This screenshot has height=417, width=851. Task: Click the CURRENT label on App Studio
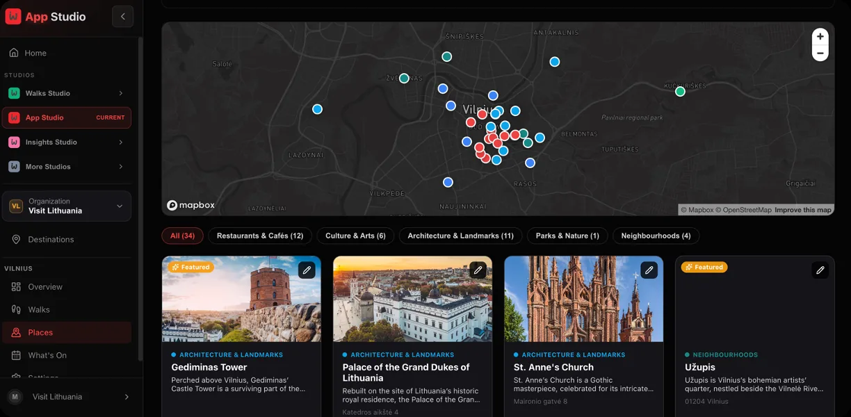pos(111,117)
